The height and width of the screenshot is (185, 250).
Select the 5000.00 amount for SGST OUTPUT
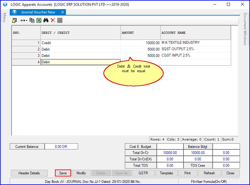click(x=141, y=49)
